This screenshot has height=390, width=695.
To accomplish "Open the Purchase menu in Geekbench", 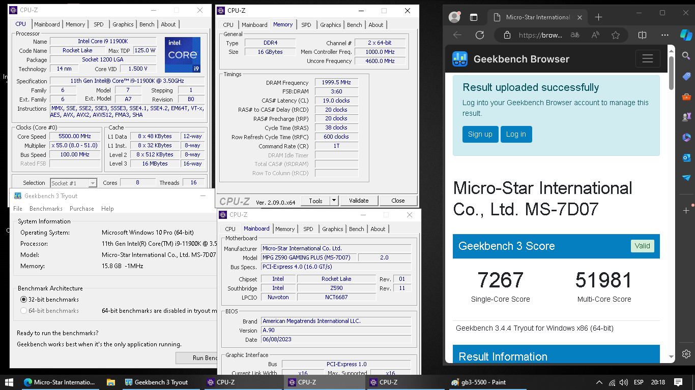I will pos(82,209).
